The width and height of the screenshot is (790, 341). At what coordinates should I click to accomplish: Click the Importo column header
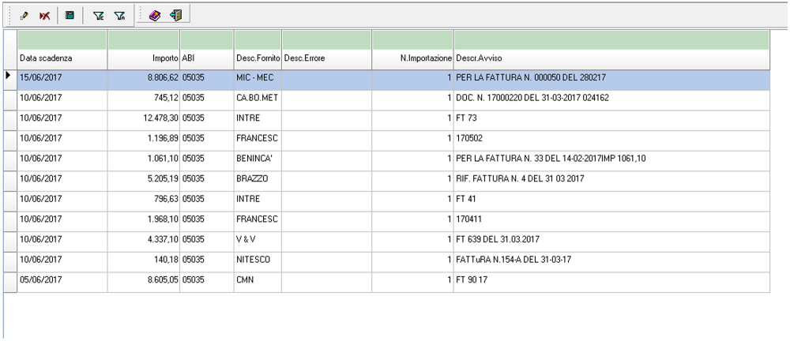pos(144,58)
